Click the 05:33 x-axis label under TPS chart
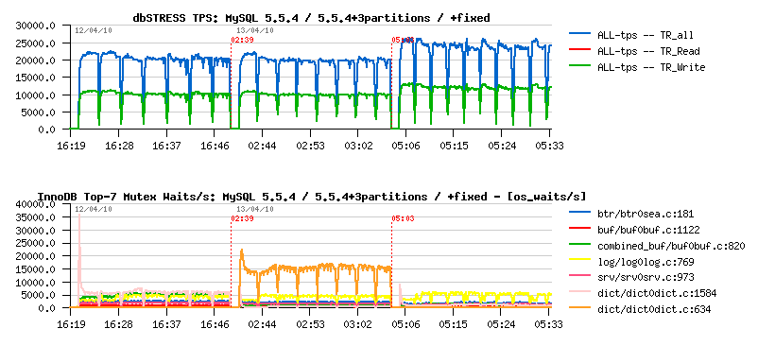758x346 pixels. coord(549,146)
